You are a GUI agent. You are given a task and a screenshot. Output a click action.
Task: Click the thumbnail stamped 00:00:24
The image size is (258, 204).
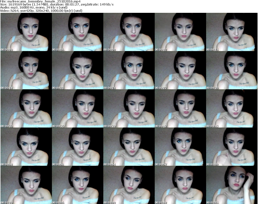click(129, 70)
